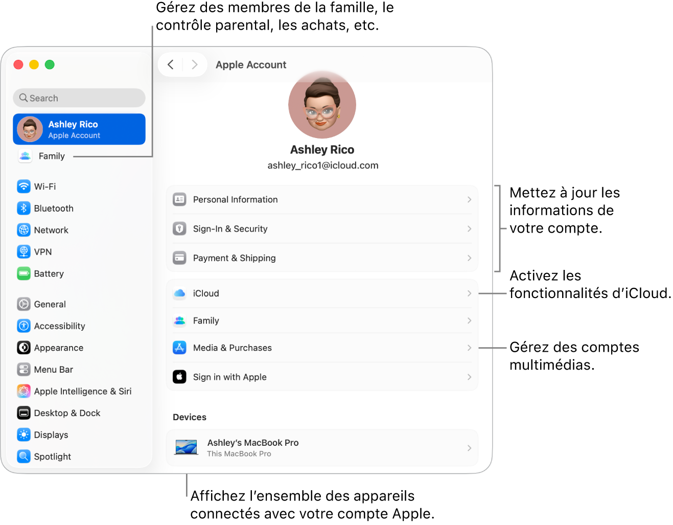Select Family in the sidebar

click(51, 156)
